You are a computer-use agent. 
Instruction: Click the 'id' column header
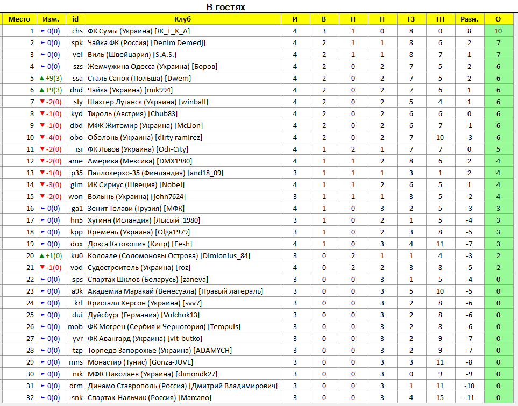pyautogui.click(x=76, y=19)
